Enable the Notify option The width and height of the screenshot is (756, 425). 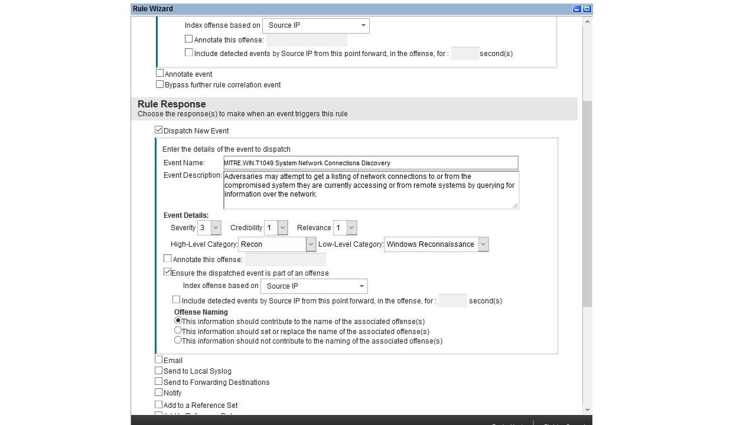click(x=159, y=393)
